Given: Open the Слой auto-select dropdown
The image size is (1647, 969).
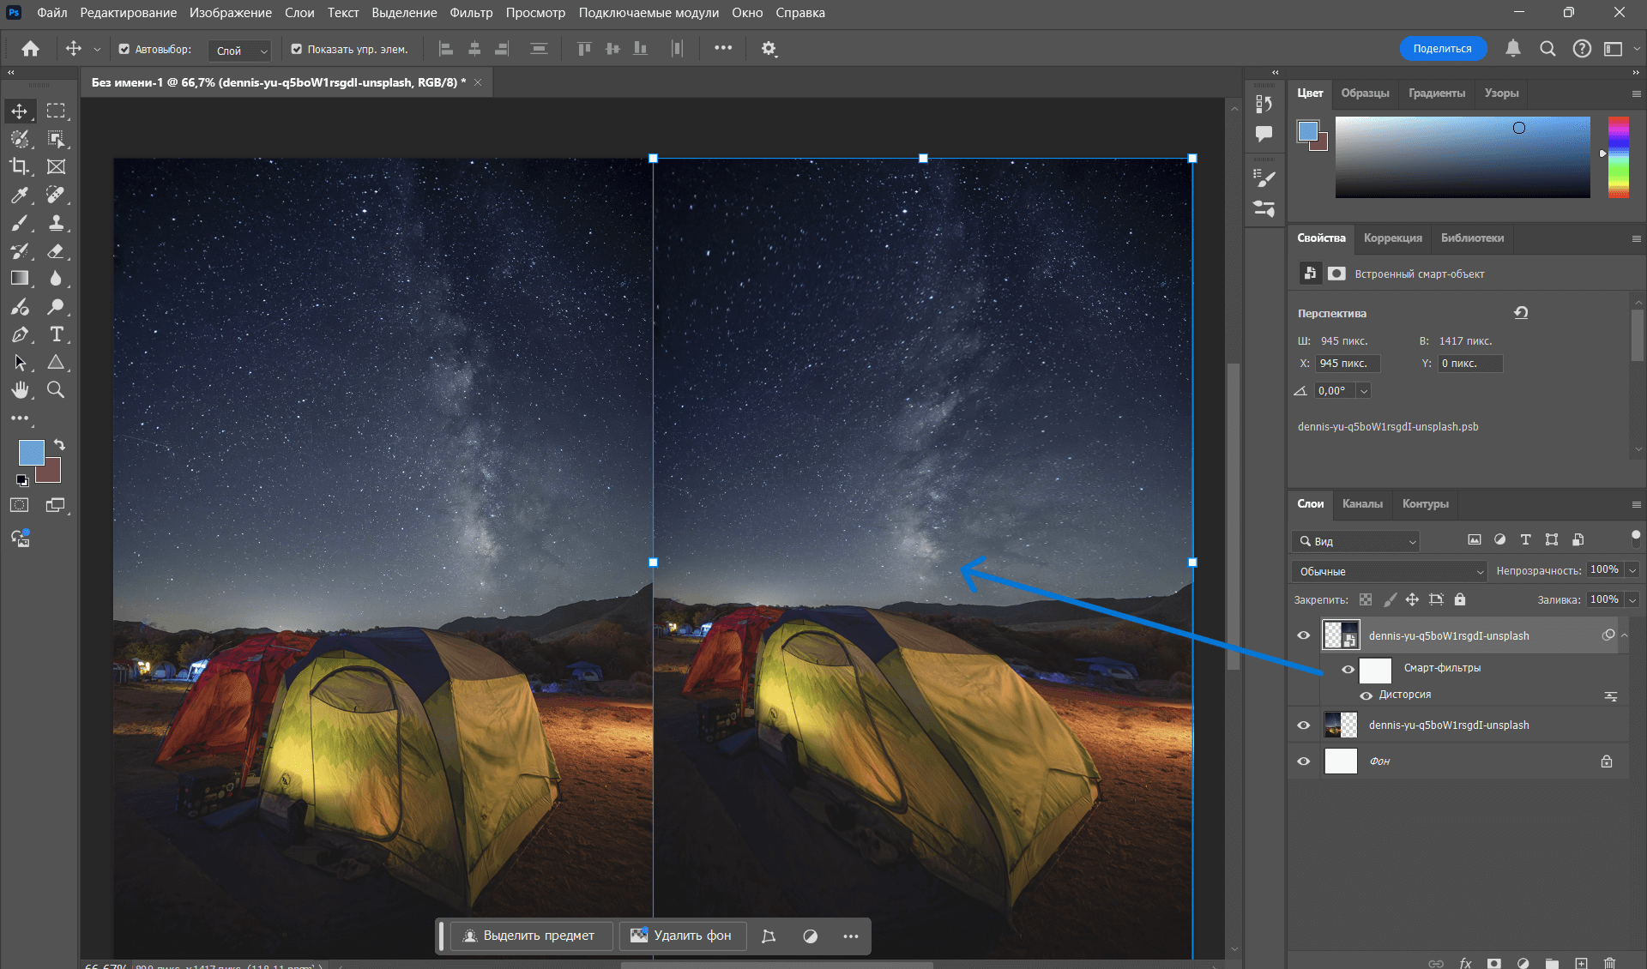Looking at the screenshot, I should click(x=239, y=51).
